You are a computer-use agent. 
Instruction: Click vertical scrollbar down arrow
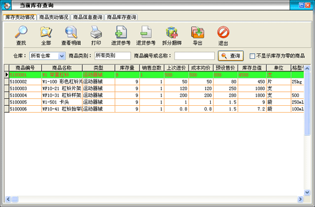[307, 193]
